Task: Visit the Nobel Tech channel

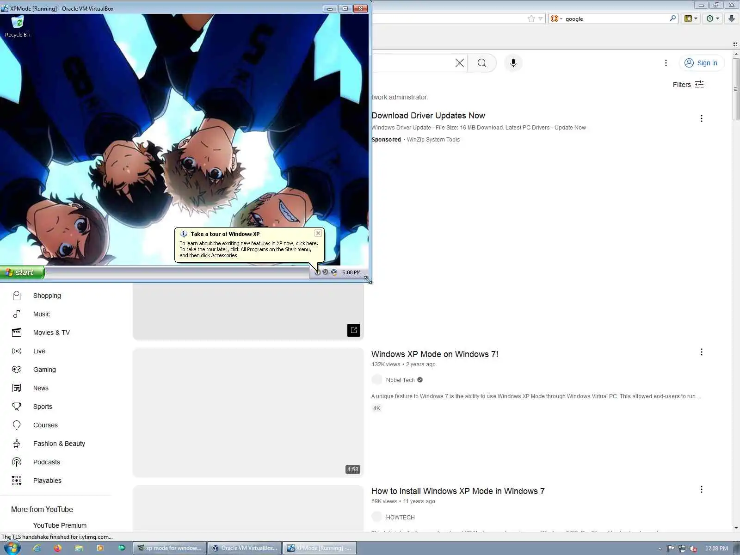Action: 401,380
